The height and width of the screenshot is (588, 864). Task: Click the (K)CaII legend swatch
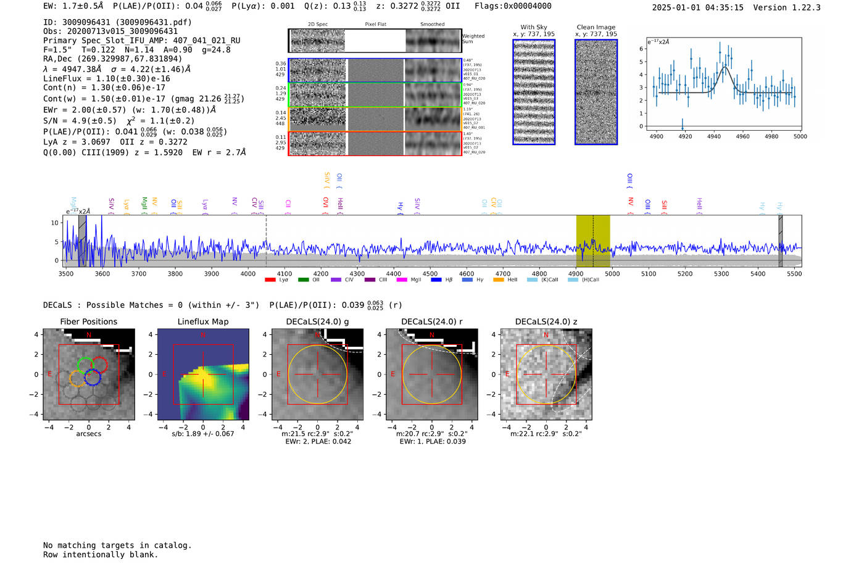[x=533, y=280]
